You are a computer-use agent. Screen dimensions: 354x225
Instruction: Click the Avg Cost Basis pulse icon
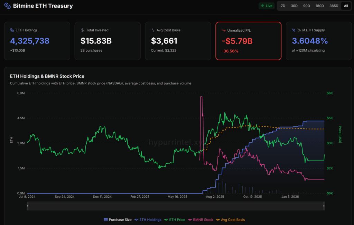click(153, 30)
